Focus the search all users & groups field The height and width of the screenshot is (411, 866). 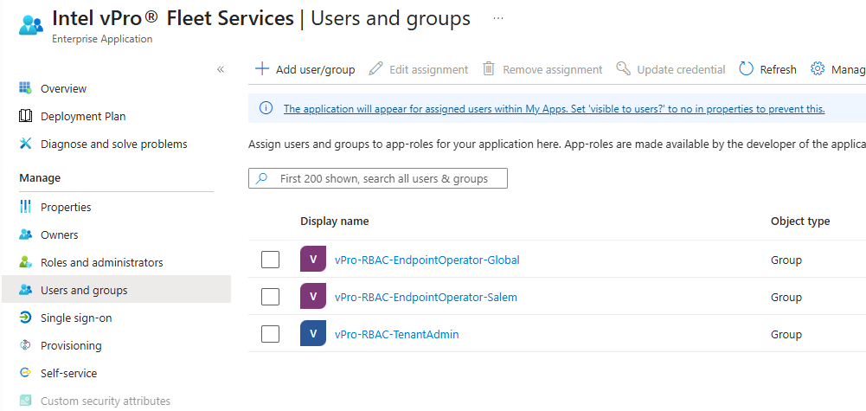(378, 178)
